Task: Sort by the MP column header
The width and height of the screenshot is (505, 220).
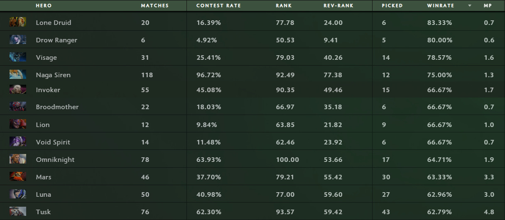Action: (488, 6)
